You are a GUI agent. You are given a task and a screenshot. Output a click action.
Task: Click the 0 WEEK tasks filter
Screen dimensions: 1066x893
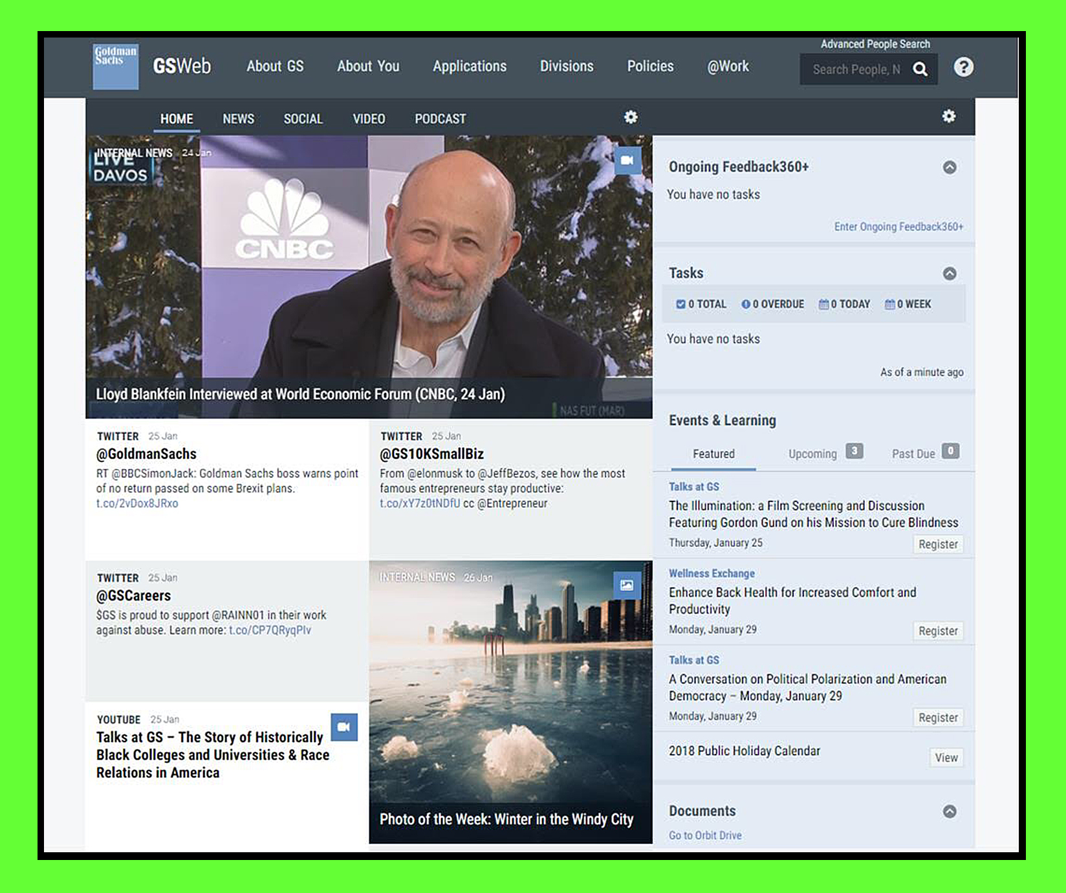[x=908, y=304]
